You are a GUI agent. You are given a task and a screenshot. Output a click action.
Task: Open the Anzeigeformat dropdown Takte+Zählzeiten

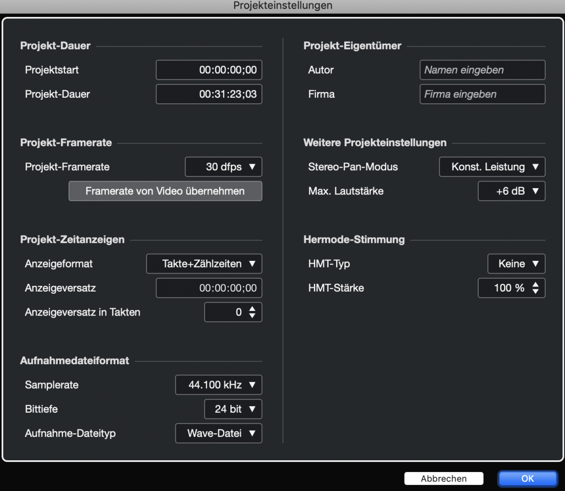(x=204, y=264)
